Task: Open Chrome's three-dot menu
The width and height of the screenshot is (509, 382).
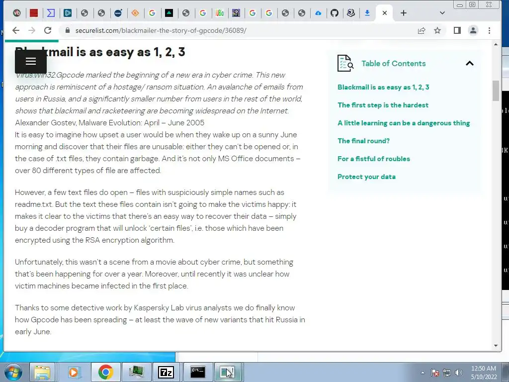Action: pyautogui.click(x=489, y=30)
